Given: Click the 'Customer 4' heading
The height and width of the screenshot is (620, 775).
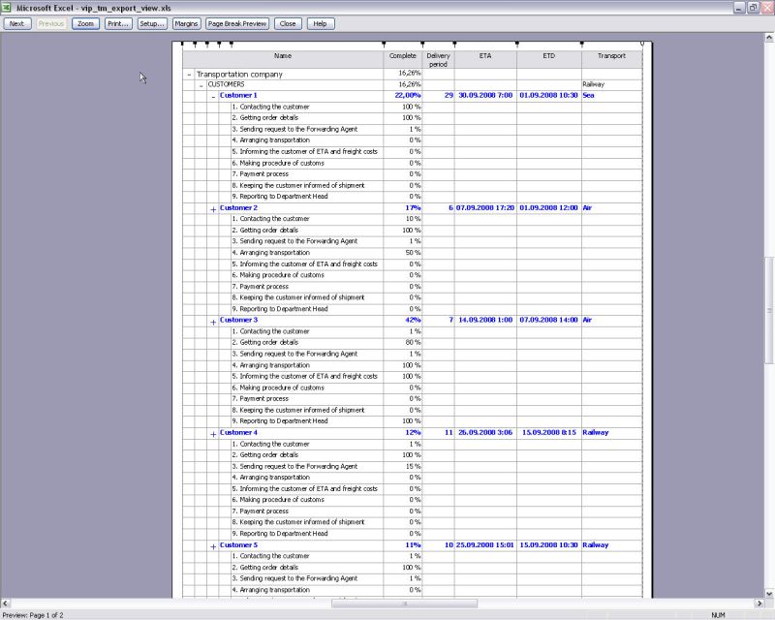Looking at the screenshot, I should pyautogui.click(x=238, y=432).
